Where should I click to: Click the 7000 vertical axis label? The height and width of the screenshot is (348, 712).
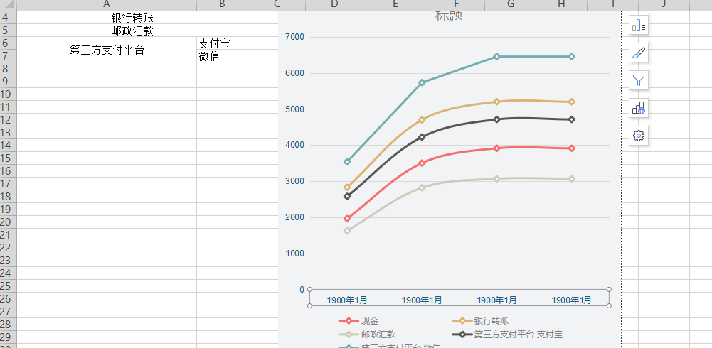(x=294, y=37)
